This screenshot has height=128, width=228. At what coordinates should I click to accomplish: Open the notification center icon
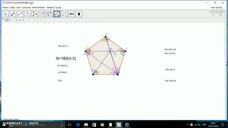click(x=222, y=125)
